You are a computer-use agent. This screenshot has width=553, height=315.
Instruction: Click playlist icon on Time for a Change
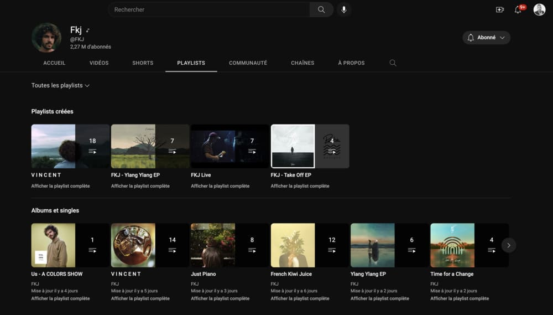click(x=491, y=250)
